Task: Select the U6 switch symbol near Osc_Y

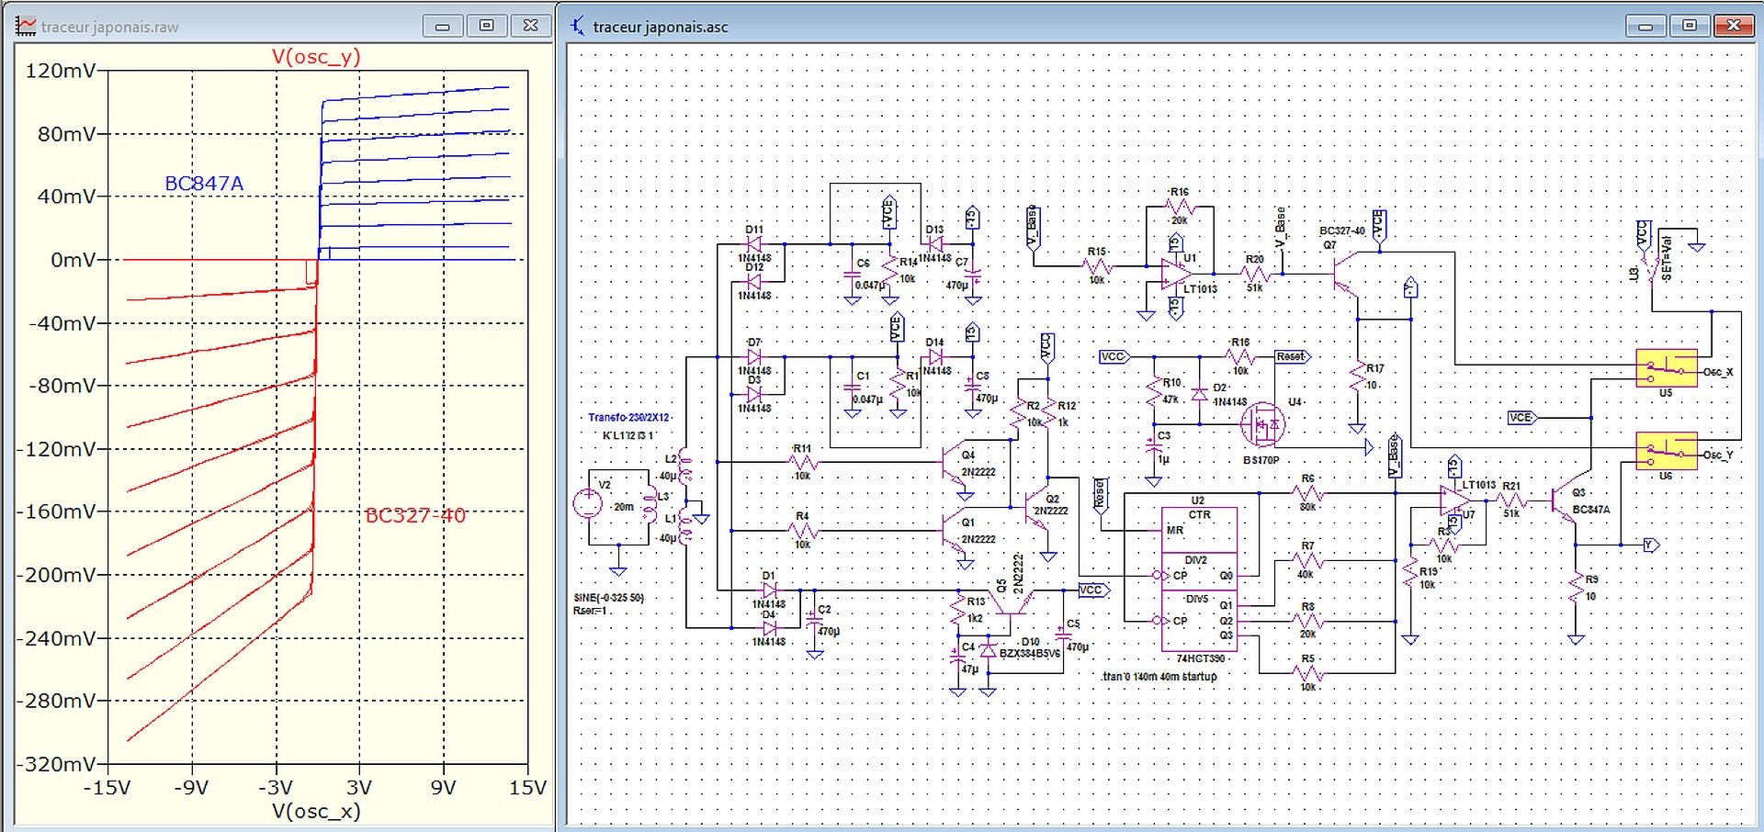Action: pyautogui.click(x=1666, y=451)
